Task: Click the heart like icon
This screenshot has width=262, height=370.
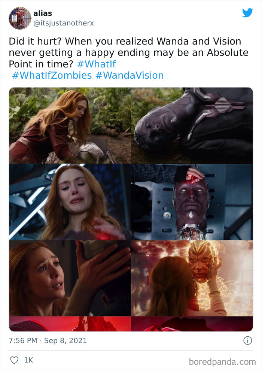Action: tap(14, 360)
